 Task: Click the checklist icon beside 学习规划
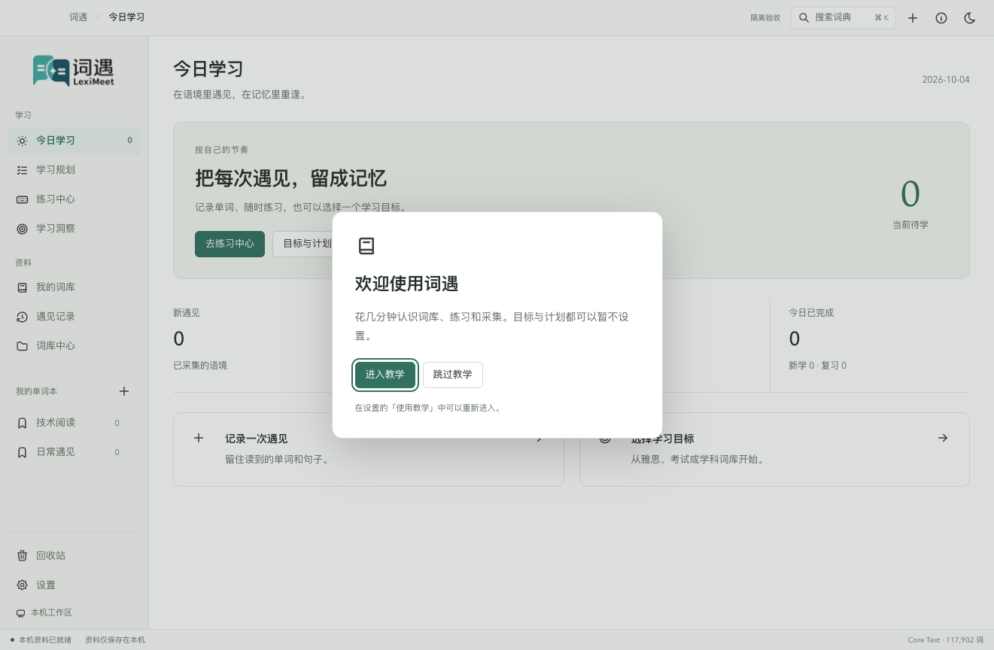[22, 170]
